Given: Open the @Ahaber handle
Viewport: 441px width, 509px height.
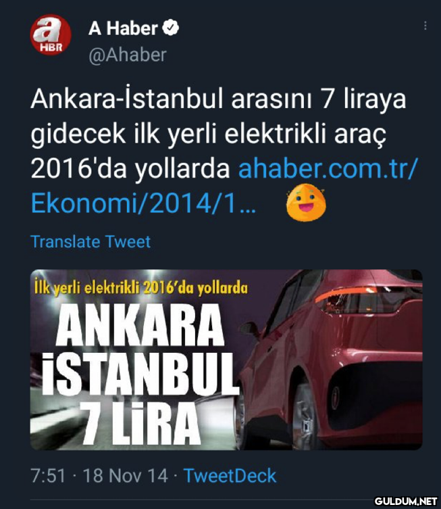Looking at the screenshot, I should [x=128, y=55].
